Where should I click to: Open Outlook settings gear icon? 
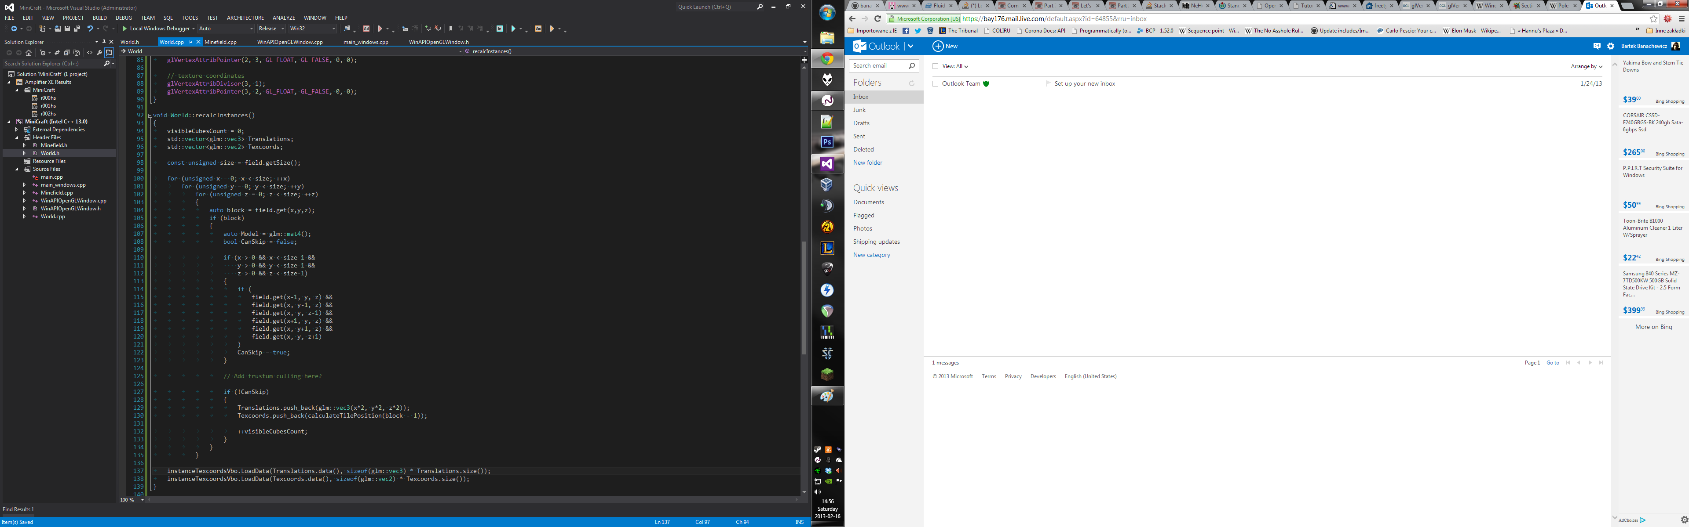(1610, 47)
